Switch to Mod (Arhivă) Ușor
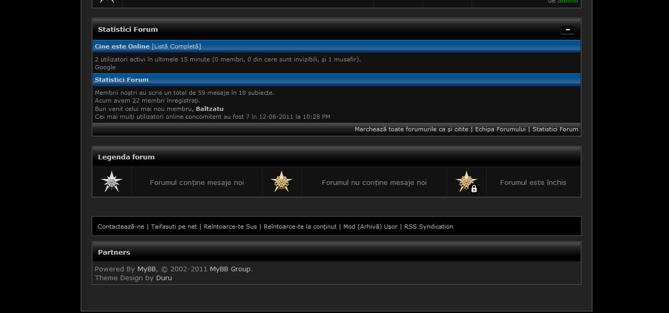The height and width of the screenshot is (313, 669). tap(370, 227)
